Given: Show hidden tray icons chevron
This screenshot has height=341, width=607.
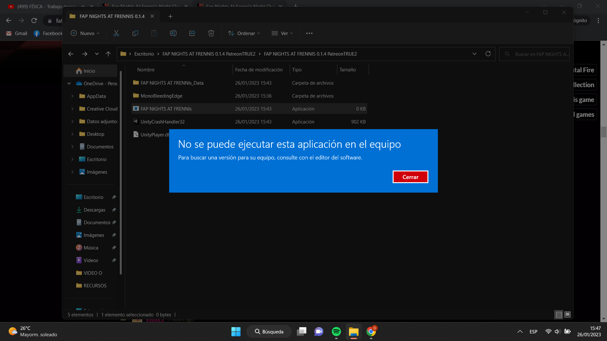Looking at the screenshot, I should pyautogui.click(x=520, y=332).
